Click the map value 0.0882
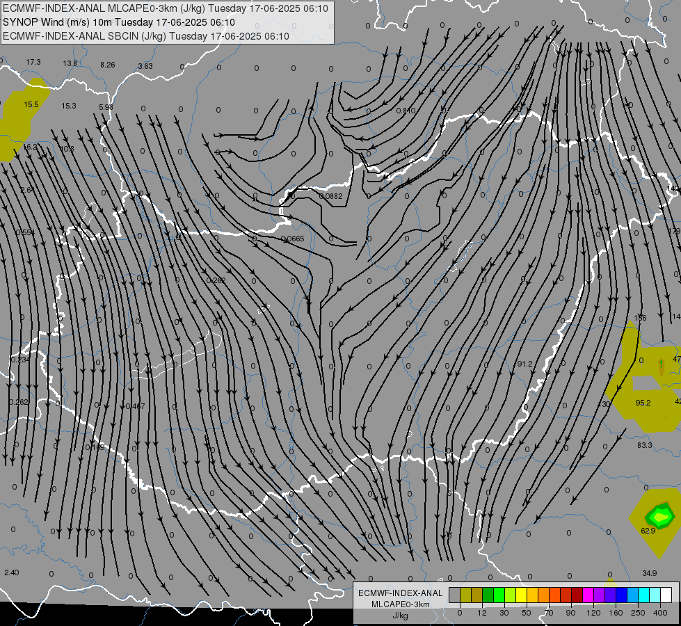Viewport: 681px width, 626px height. coord(331,196)
